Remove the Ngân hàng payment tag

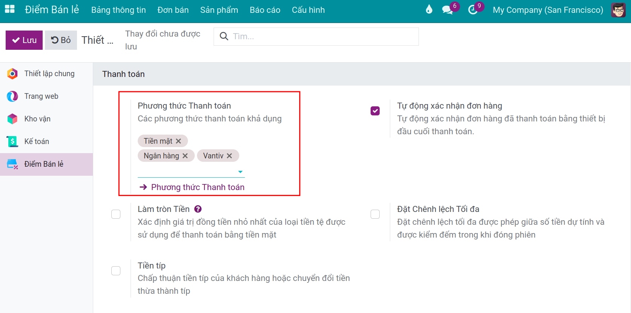tap(185, 156)
